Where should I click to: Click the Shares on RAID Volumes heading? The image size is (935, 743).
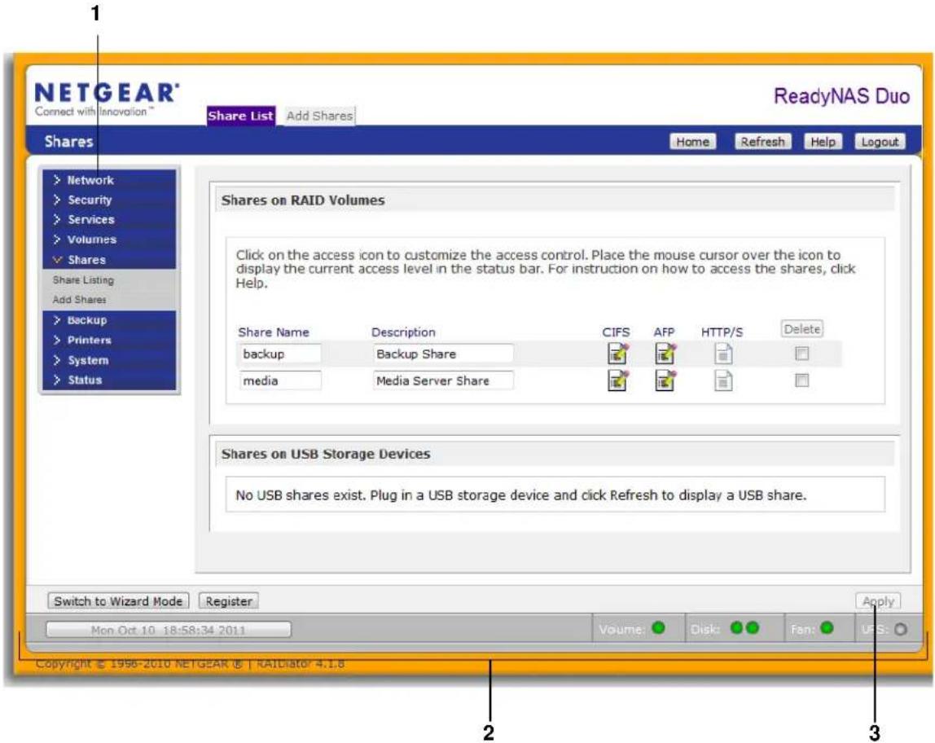(x=303, y=200)
